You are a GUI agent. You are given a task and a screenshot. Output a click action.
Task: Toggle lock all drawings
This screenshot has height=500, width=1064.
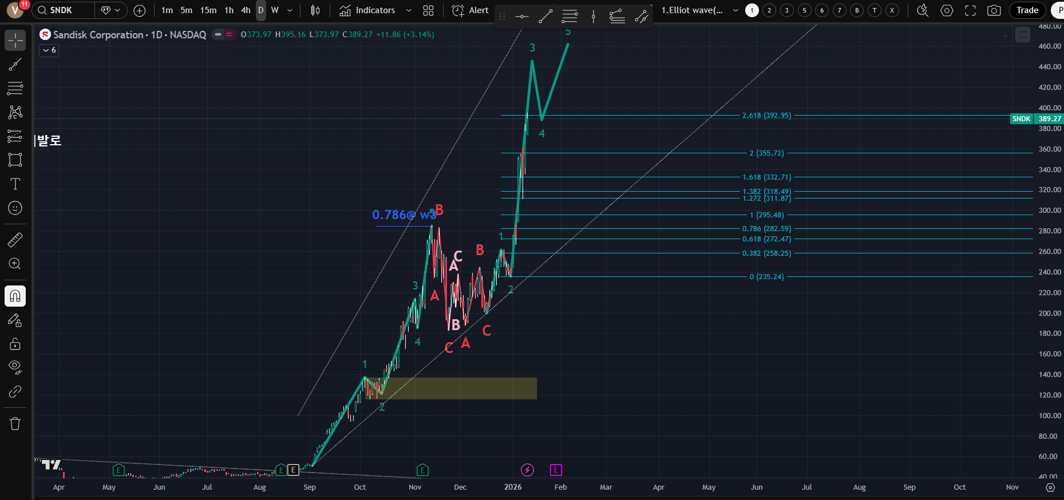click(x=15, y=343)
